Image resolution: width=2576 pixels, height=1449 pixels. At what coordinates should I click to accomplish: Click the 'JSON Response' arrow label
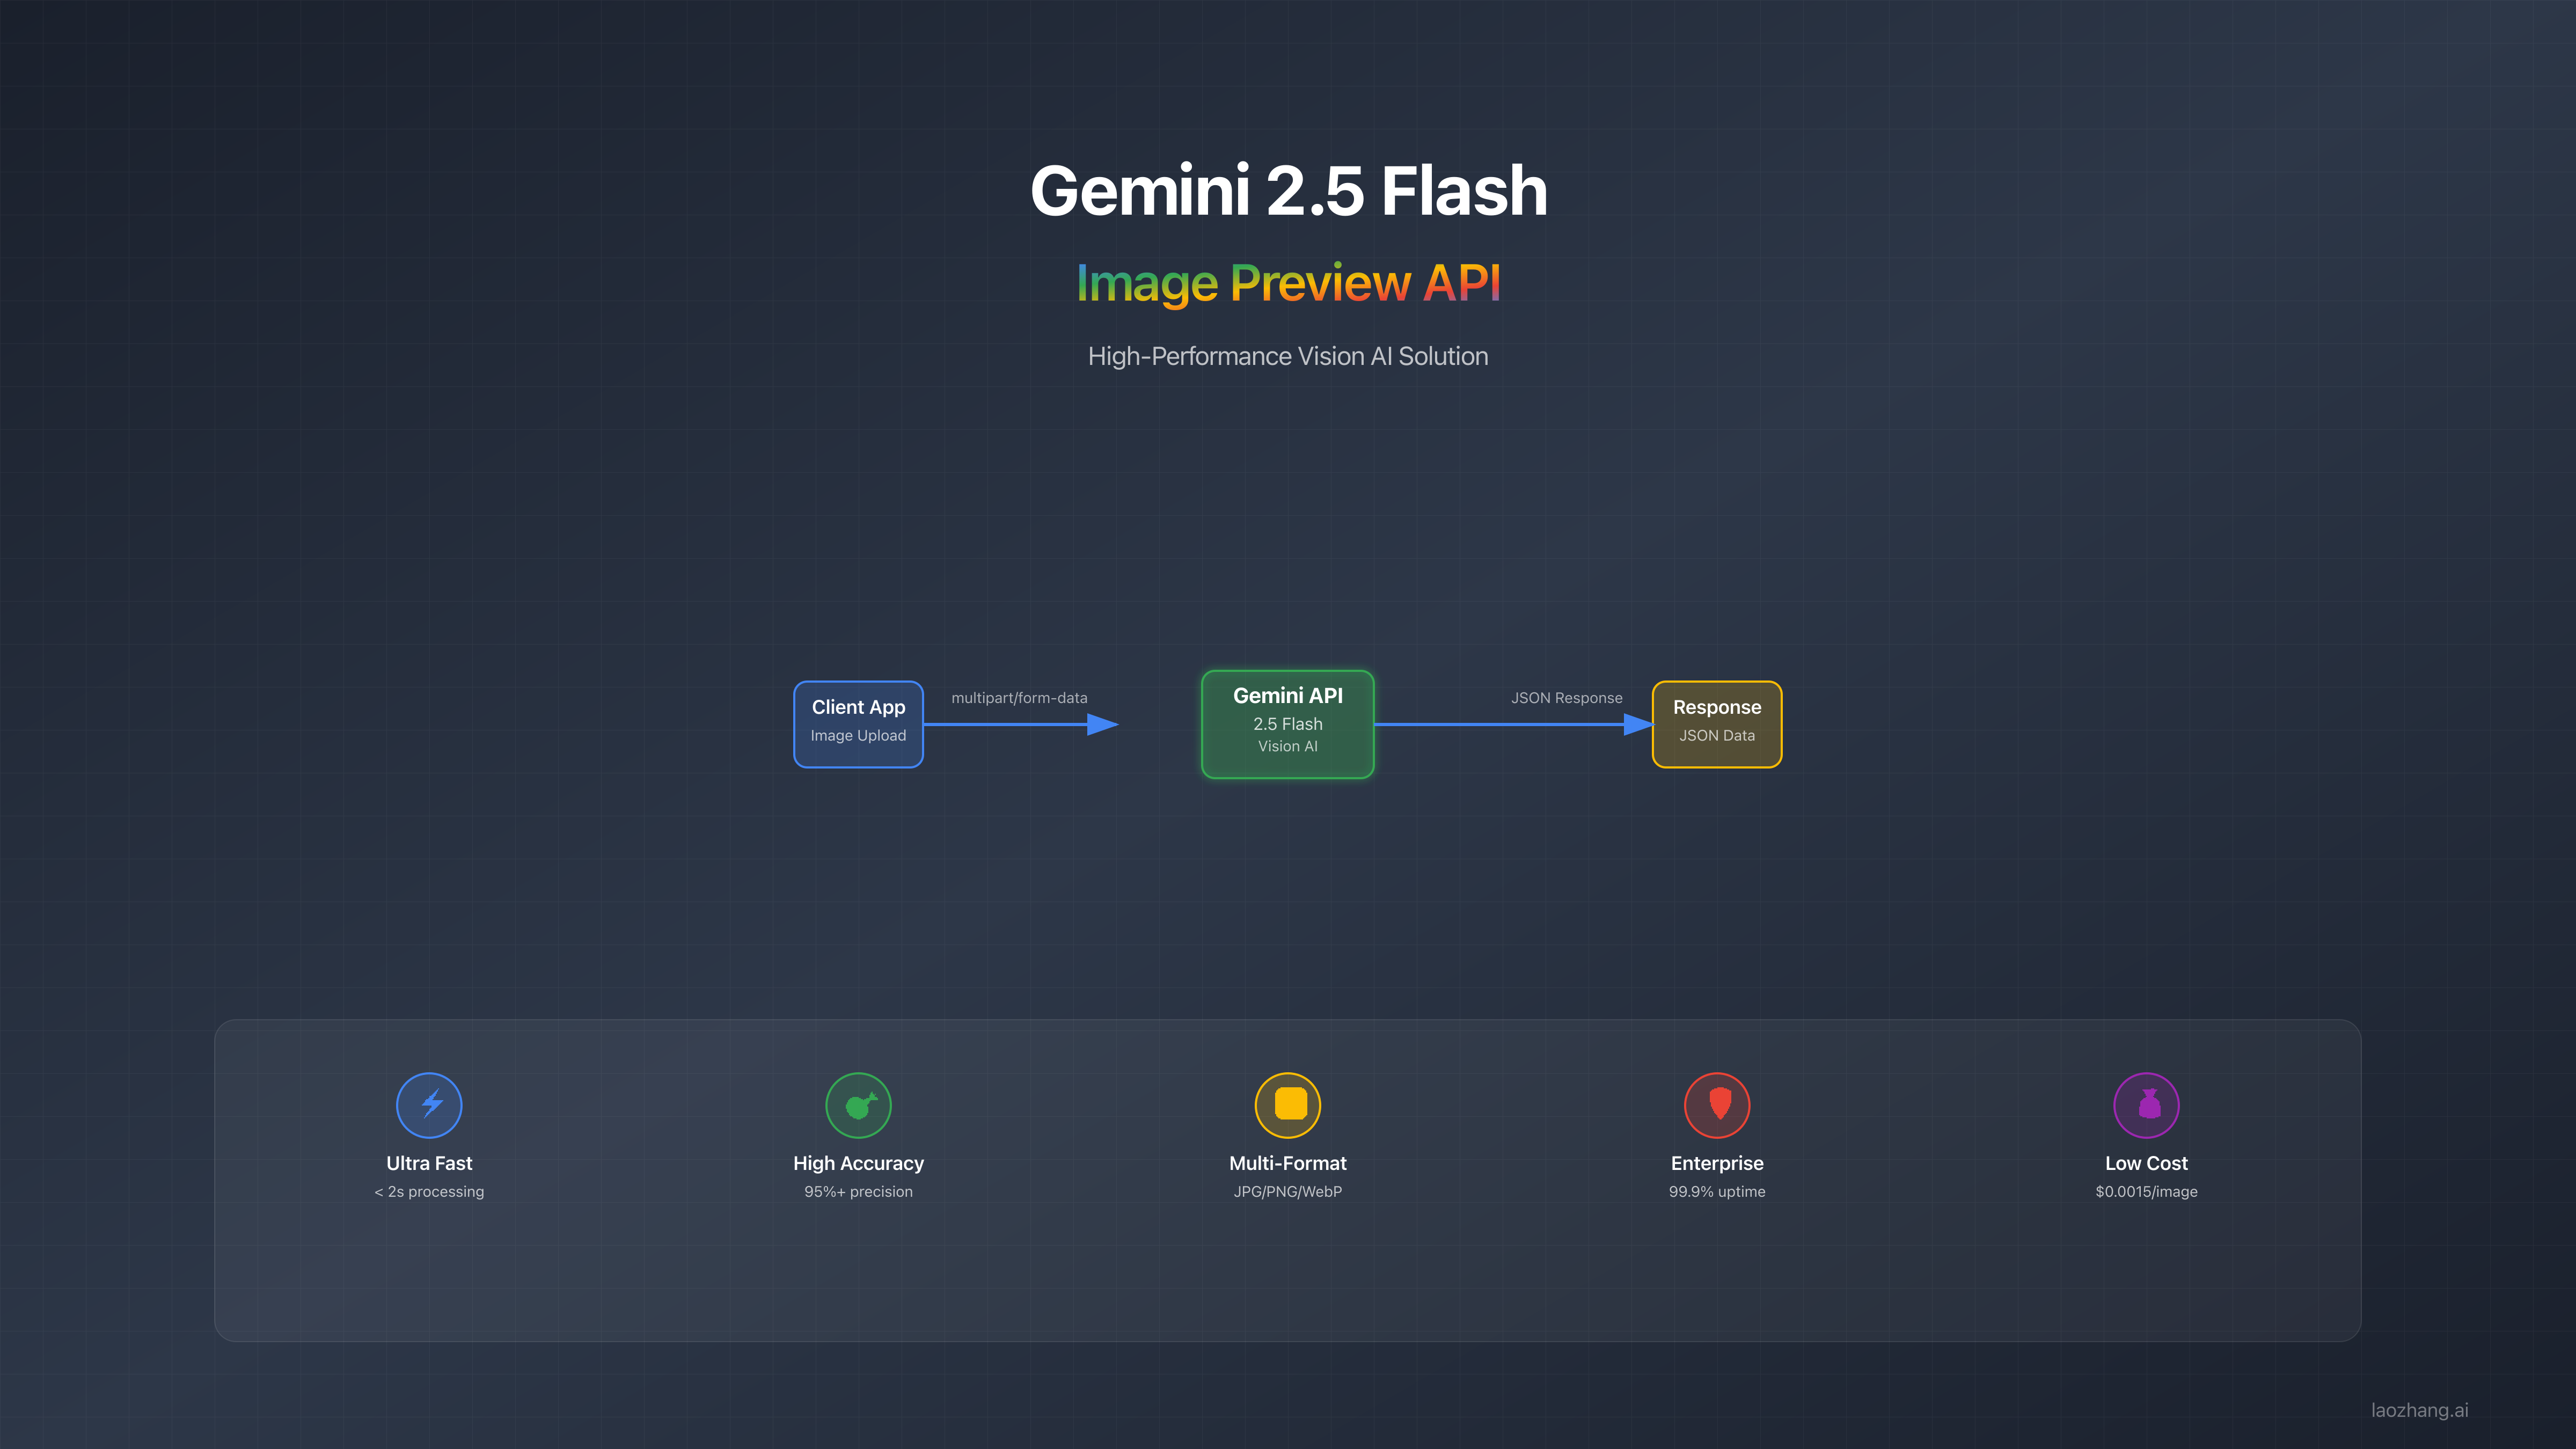click(1566, 698)
